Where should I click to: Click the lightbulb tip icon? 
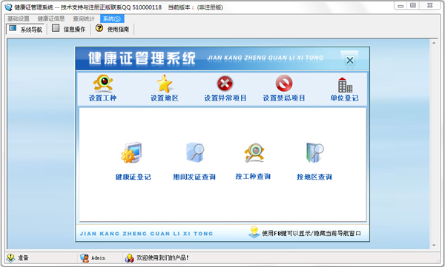[254, 232]
